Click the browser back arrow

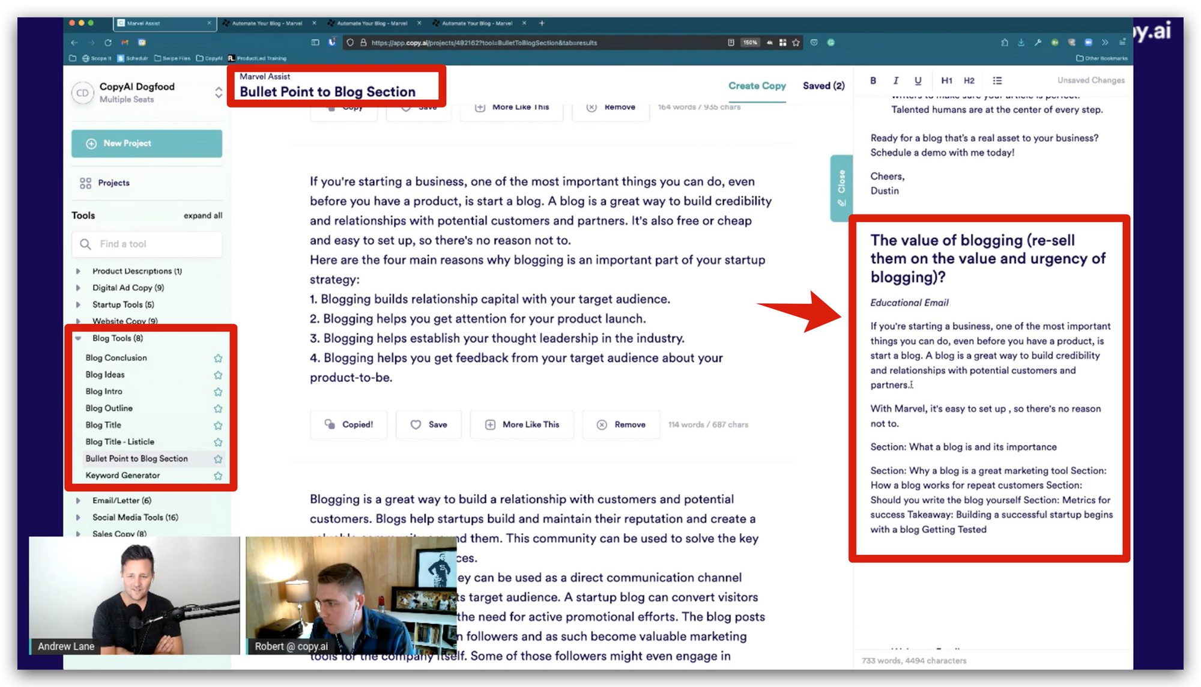(74, 43)
